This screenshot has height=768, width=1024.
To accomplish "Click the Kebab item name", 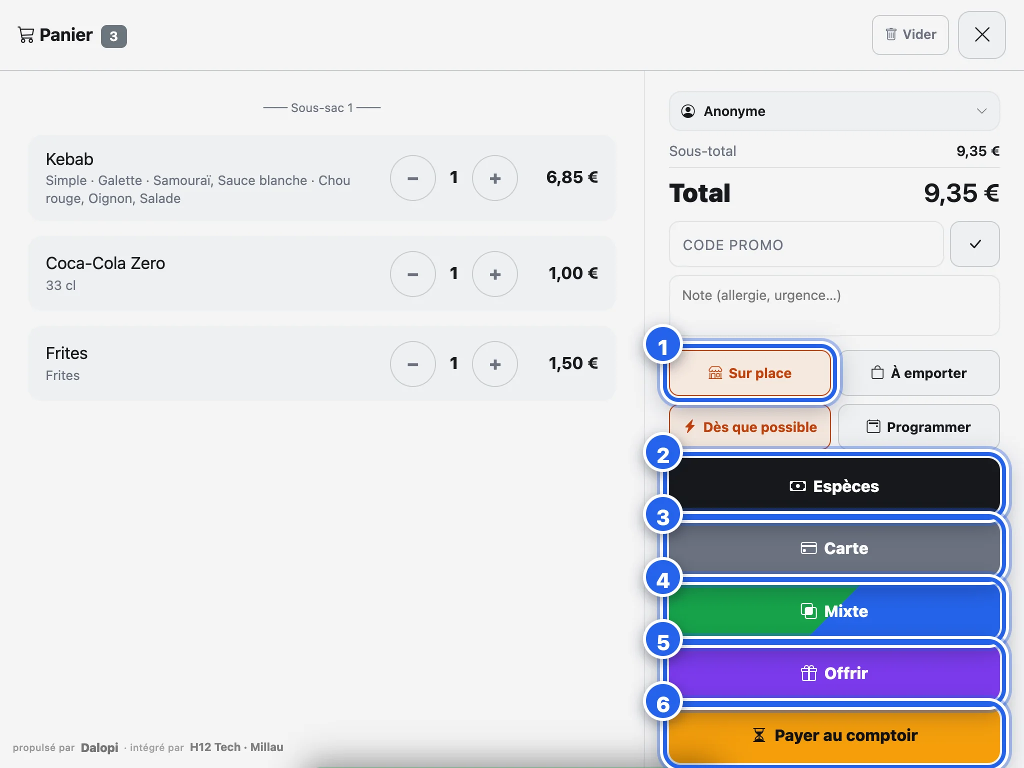I will [x=69, y=159].
